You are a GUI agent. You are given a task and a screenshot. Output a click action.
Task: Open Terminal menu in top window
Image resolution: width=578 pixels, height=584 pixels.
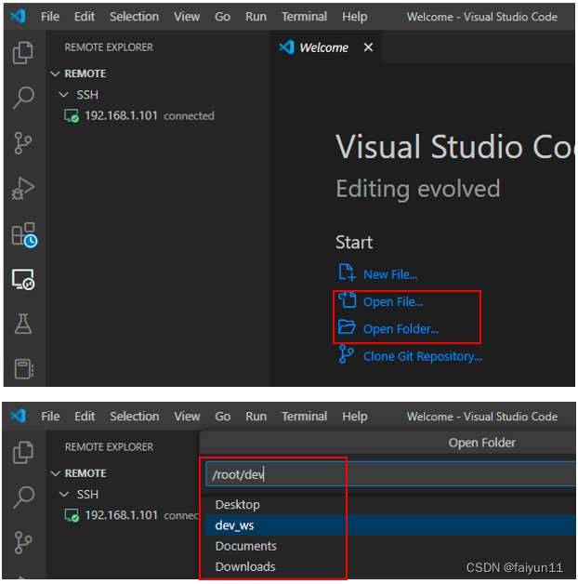click(304, 17)
